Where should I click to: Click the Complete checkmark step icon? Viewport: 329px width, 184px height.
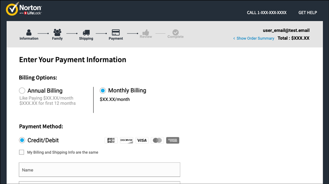(176, 32)
